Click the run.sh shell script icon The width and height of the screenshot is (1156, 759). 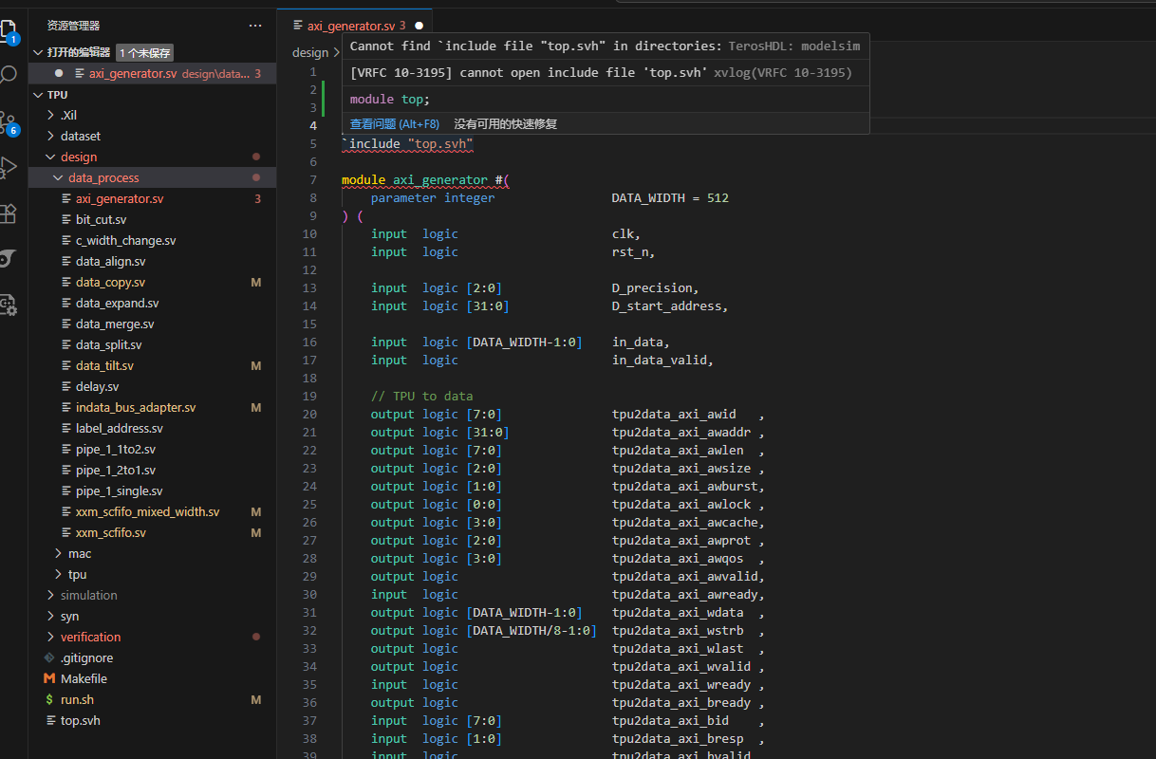(49, 699)
